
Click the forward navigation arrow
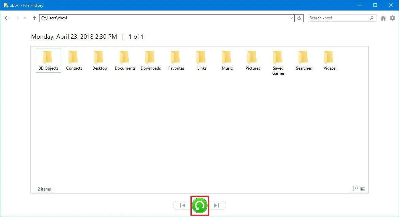pos(17,18)
